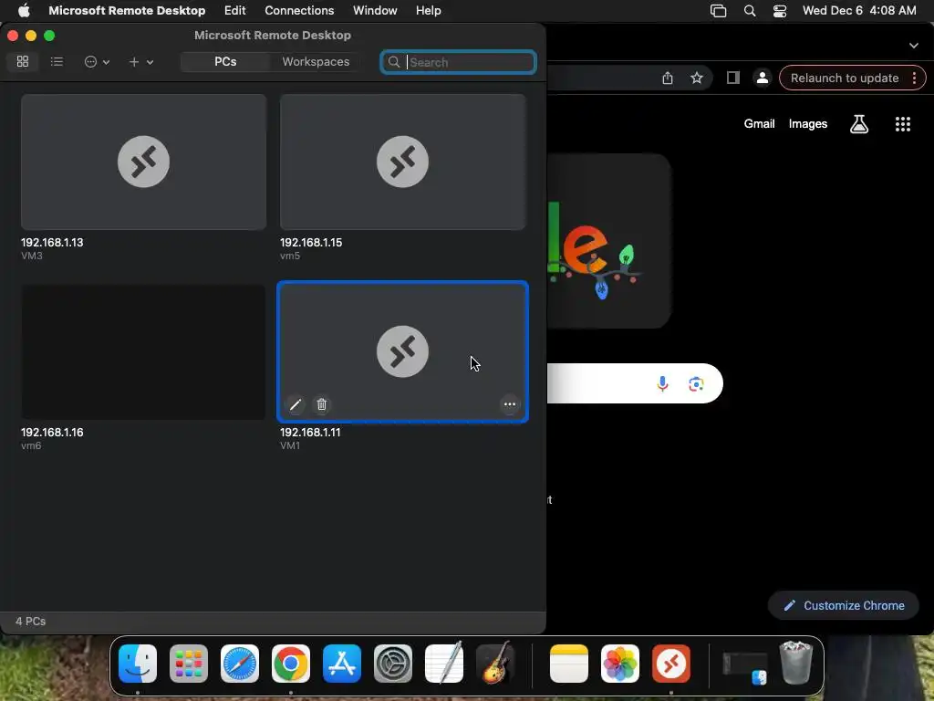
Task: Click the Search field in Remote Desktop
Action: [x=458, y=62]
